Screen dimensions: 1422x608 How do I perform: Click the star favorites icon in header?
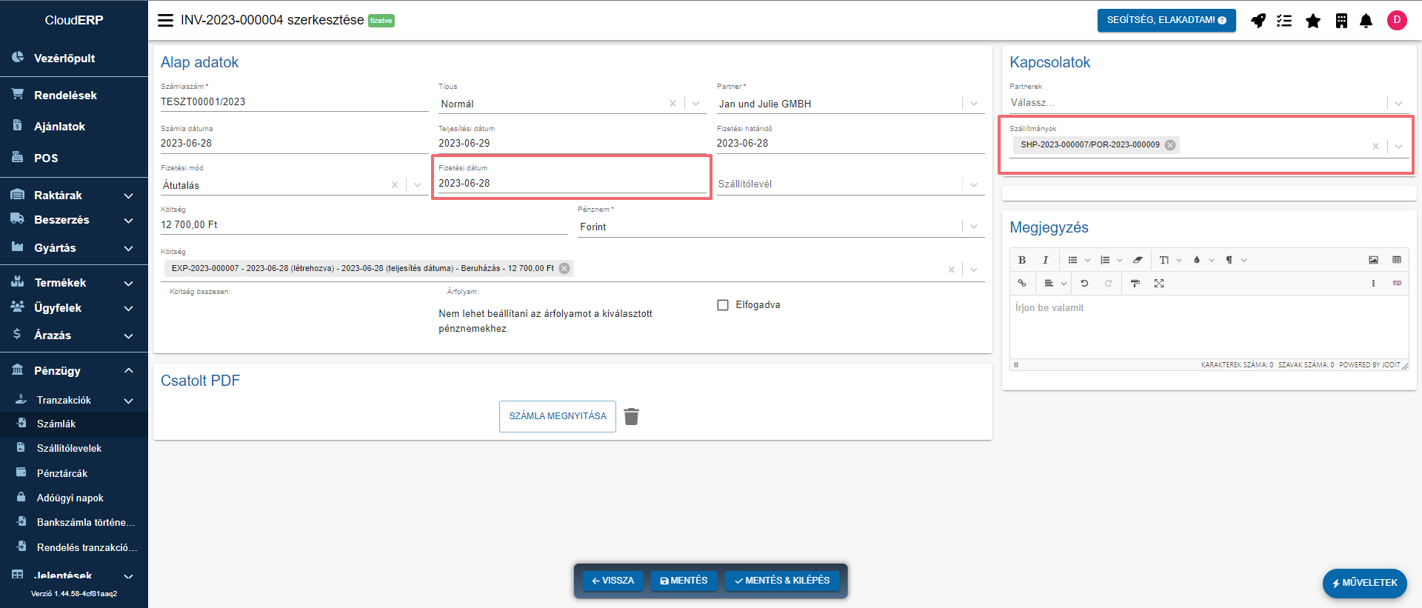click(1313, 21)
